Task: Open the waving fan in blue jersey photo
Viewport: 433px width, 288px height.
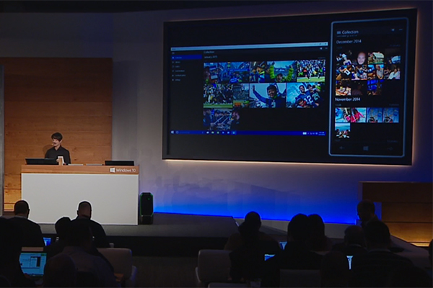Action: (268, 95)
